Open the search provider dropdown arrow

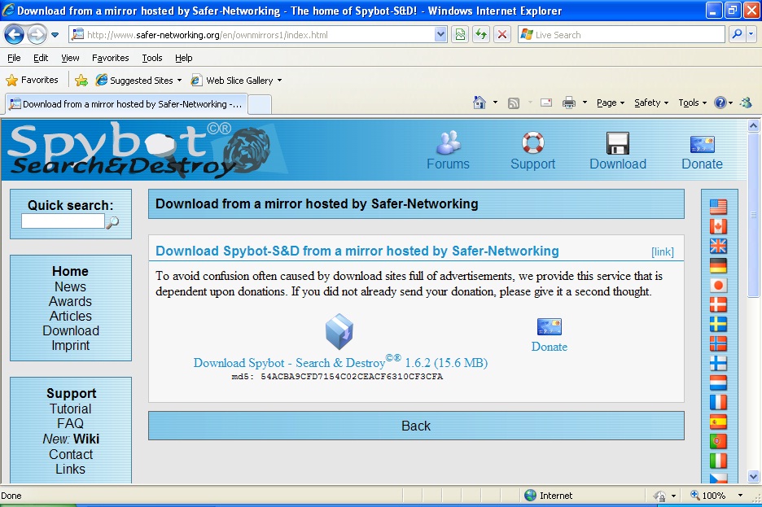[x=751, y=34]
